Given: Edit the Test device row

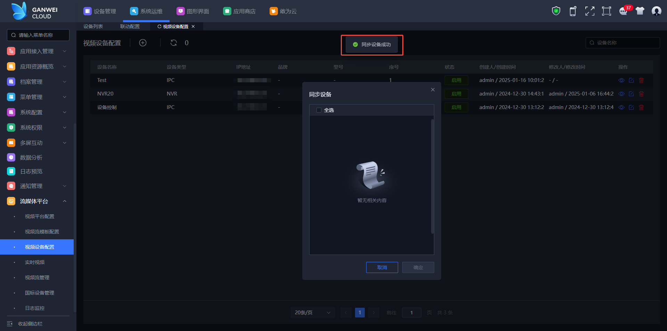Looking at the screenshot, I should [631, 80].
